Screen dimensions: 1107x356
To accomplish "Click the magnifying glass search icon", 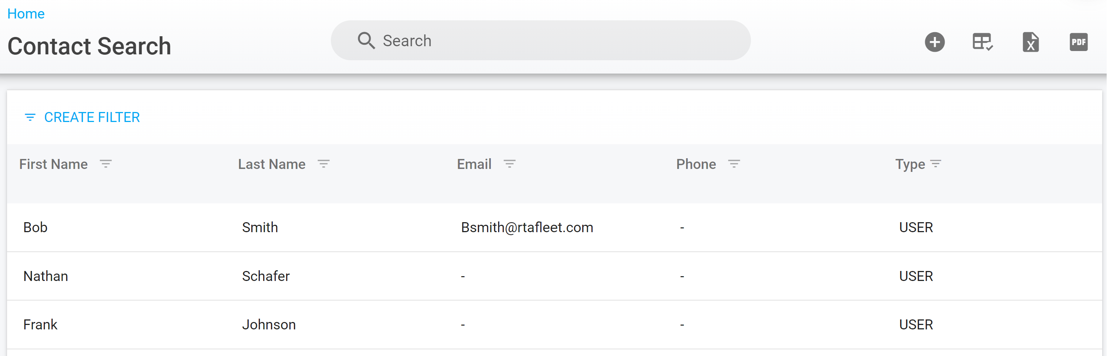I will [x=366, y=41].
